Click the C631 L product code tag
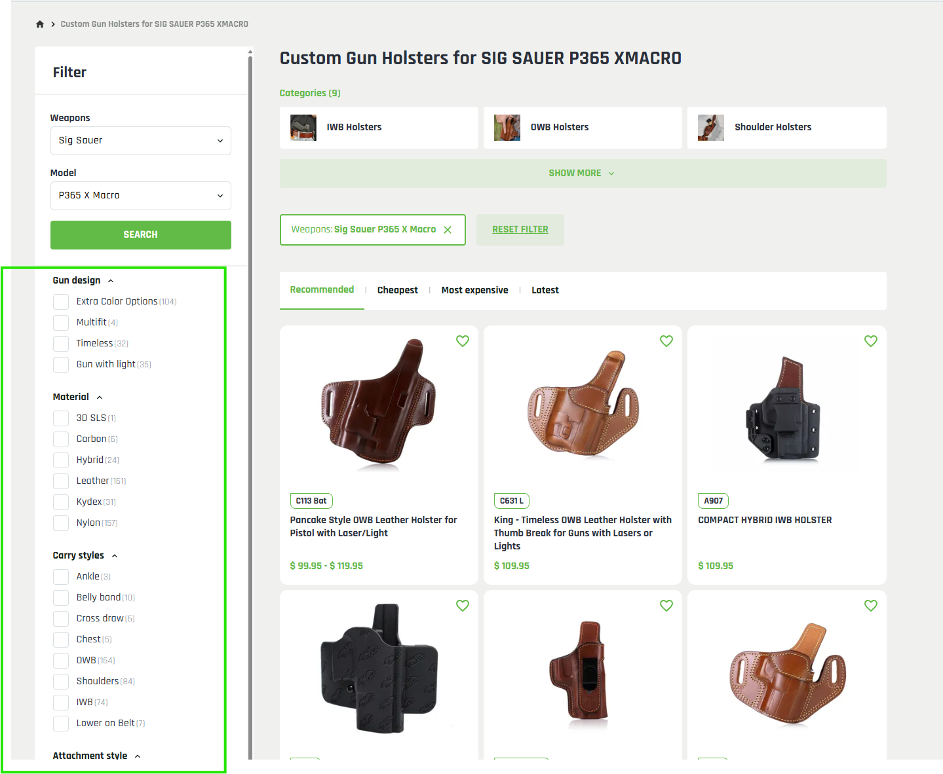Viewport: 943px width, 774px height. [512, 501]
